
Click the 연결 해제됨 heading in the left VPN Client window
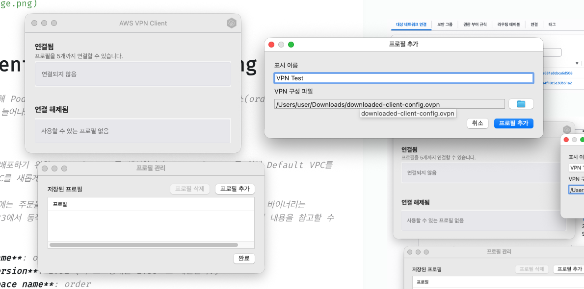pos(52,109)
